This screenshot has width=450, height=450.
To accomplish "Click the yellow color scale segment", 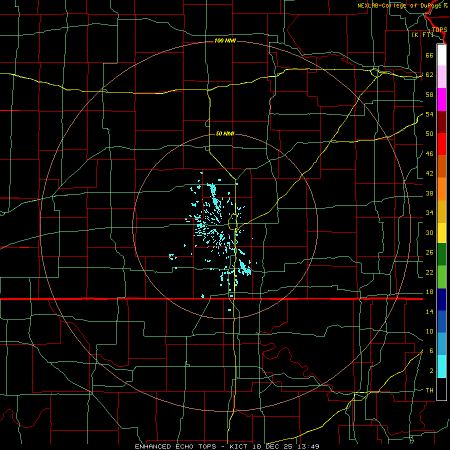I will tap(441, 232).
